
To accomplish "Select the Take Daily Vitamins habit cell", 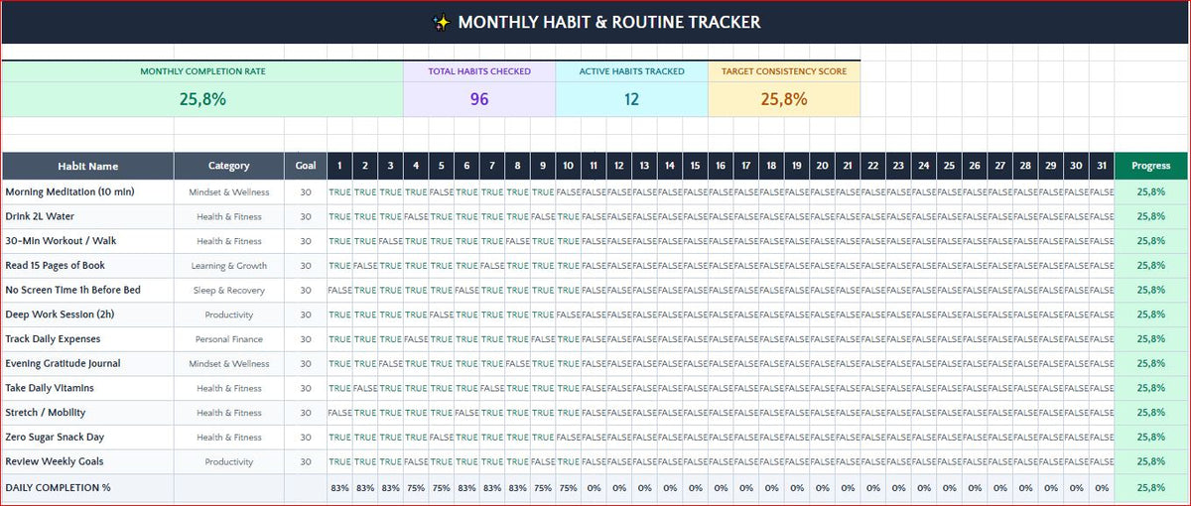I will click(x=87, y=388).
